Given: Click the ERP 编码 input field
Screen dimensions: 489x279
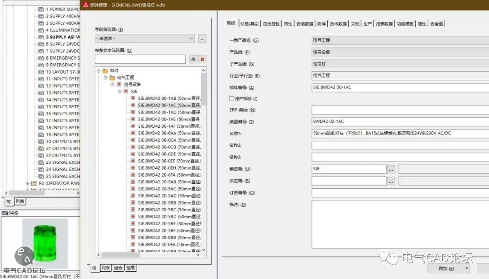Looking at the screenshot, I should point(400,110).
